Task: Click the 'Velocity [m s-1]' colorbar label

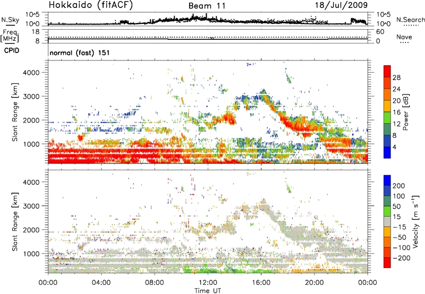Action: click(415, 221)
